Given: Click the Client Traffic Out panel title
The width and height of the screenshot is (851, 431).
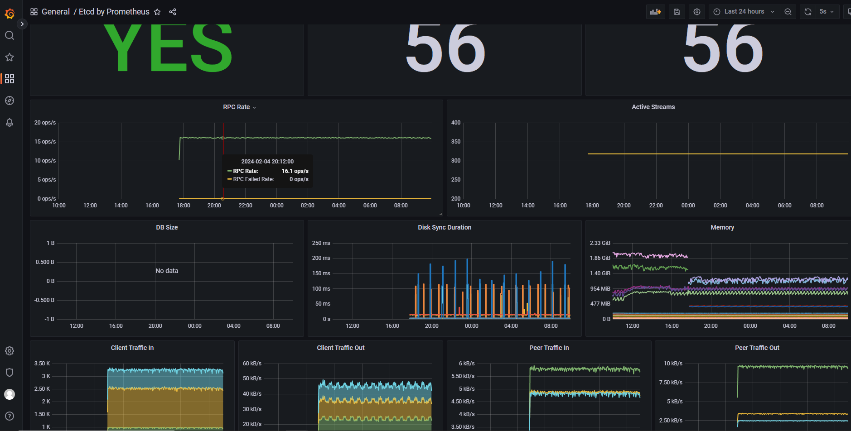Looking at the screenshot, I should [341, 348].
